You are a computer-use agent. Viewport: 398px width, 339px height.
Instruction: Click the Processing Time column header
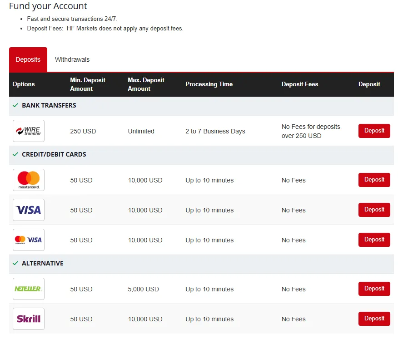pyautogui.click(x=209, y=84)
